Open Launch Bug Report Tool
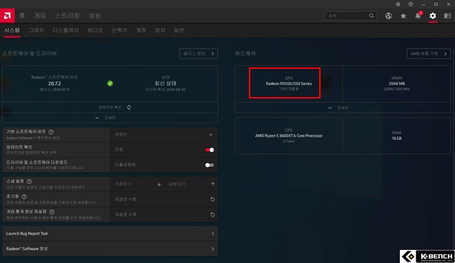455x263 pixels. [x=110, y=233]
